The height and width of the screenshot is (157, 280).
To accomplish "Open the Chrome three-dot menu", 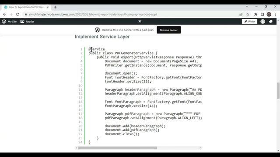I will point(276,14).
